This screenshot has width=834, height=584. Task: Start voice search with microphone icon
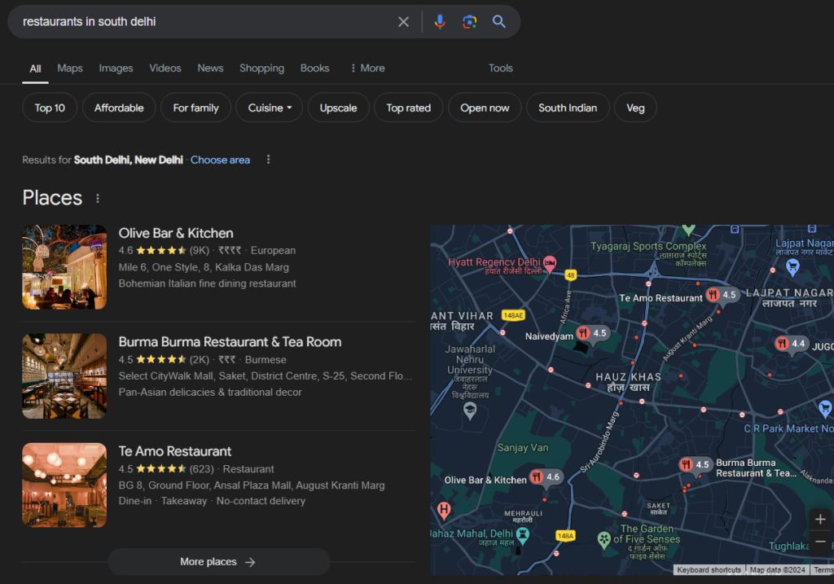pos(440,22)
